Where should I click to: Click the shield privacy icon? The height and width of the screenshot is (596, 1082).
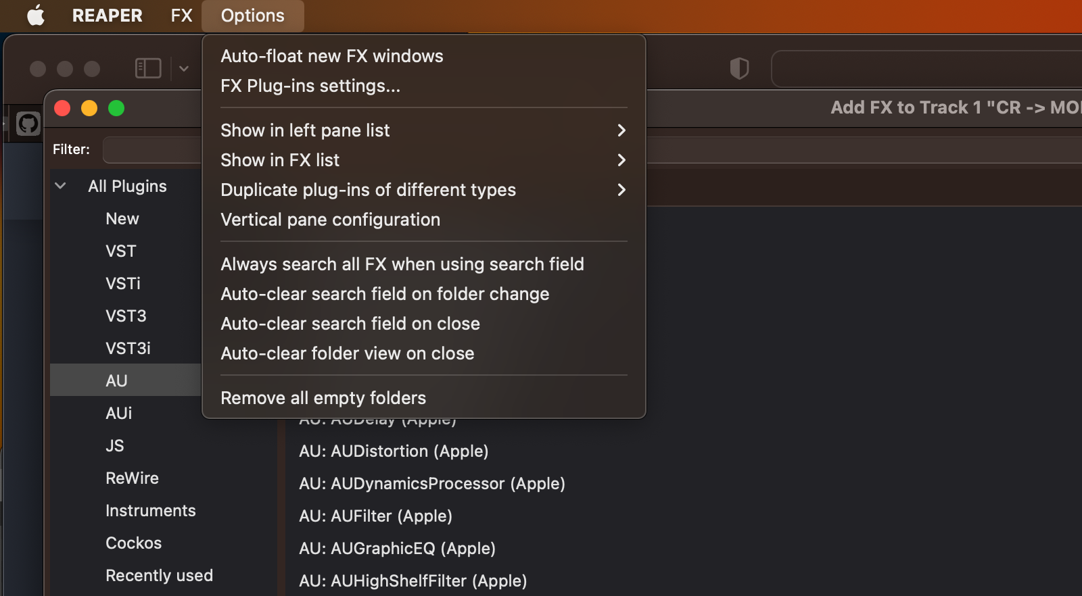[739, 68]
